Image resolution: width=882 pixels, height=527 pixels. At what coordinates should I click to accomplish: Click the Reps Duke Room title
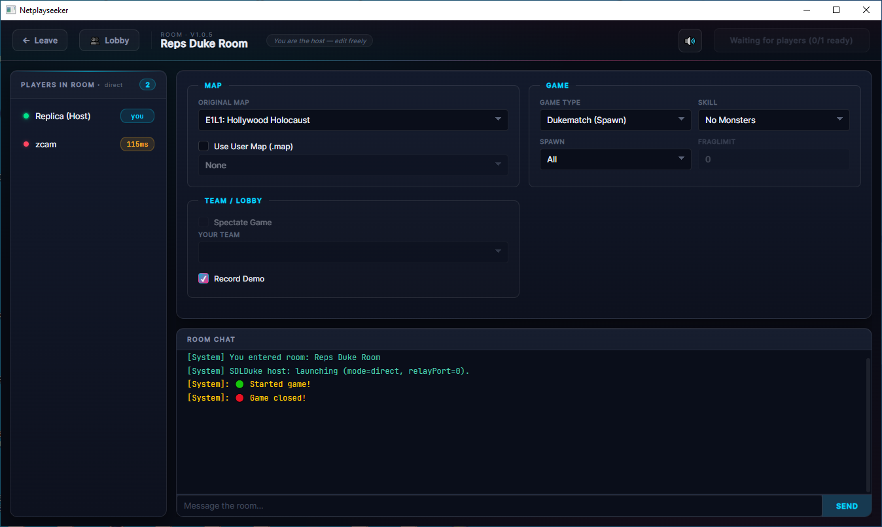pyautogui.click(x=204, y=44)
